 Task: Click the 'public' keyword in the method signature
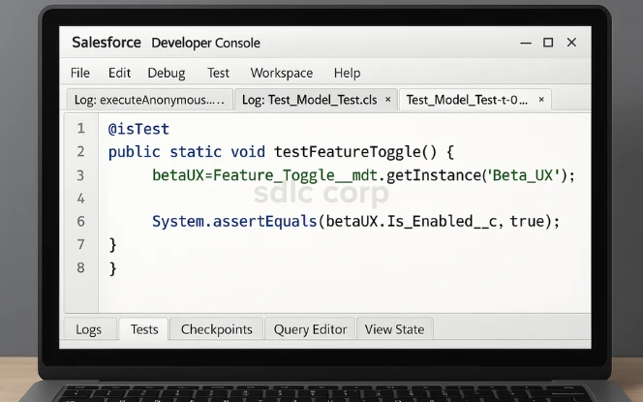click(134, 152)
